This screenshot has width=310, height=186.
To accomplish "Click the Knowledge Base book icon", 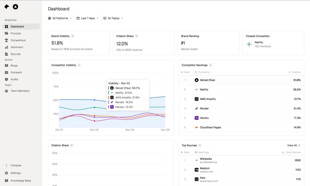I will (6, 181).
